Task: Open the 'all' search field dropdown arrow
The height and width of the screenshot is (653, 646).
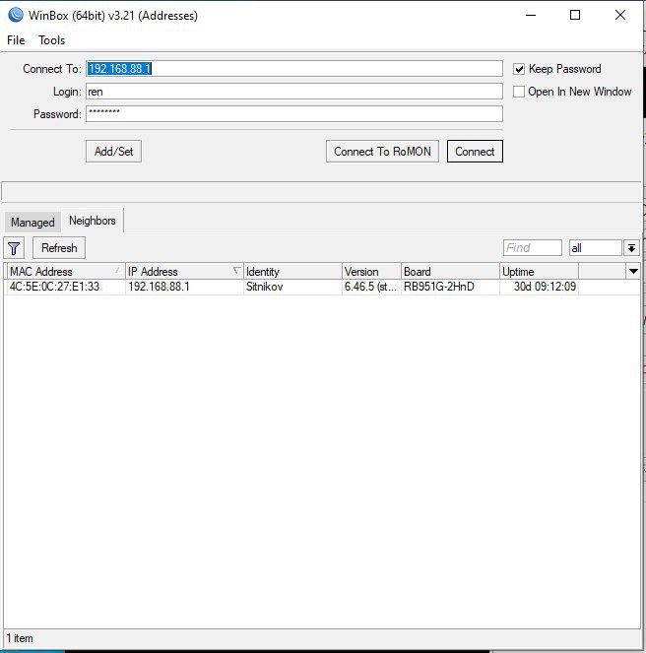Action: click(x=631, y=248)
